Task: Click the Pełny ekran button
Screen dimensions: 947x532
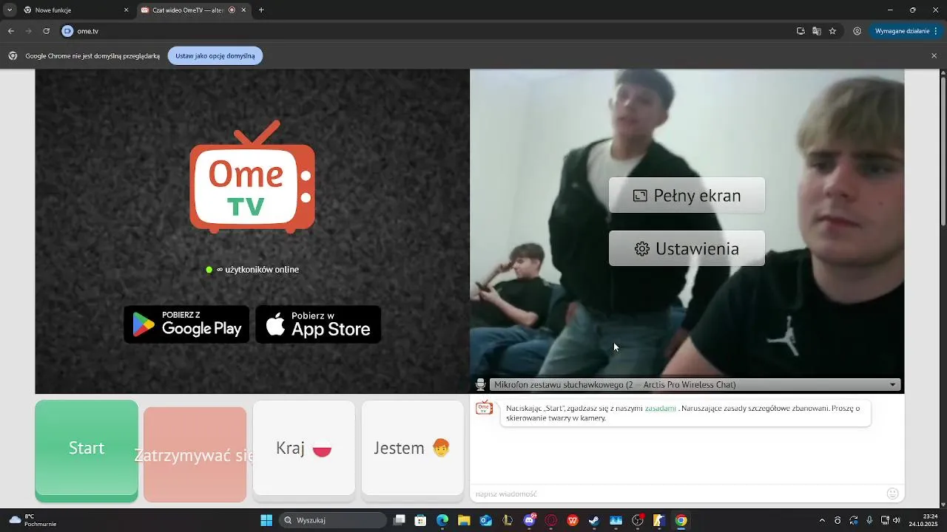Action: pos(687,196)
